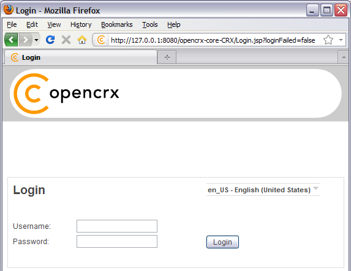Click the openCRX site icon in address bar
This screenshot has width=351, height=271.
click(101, 40)
